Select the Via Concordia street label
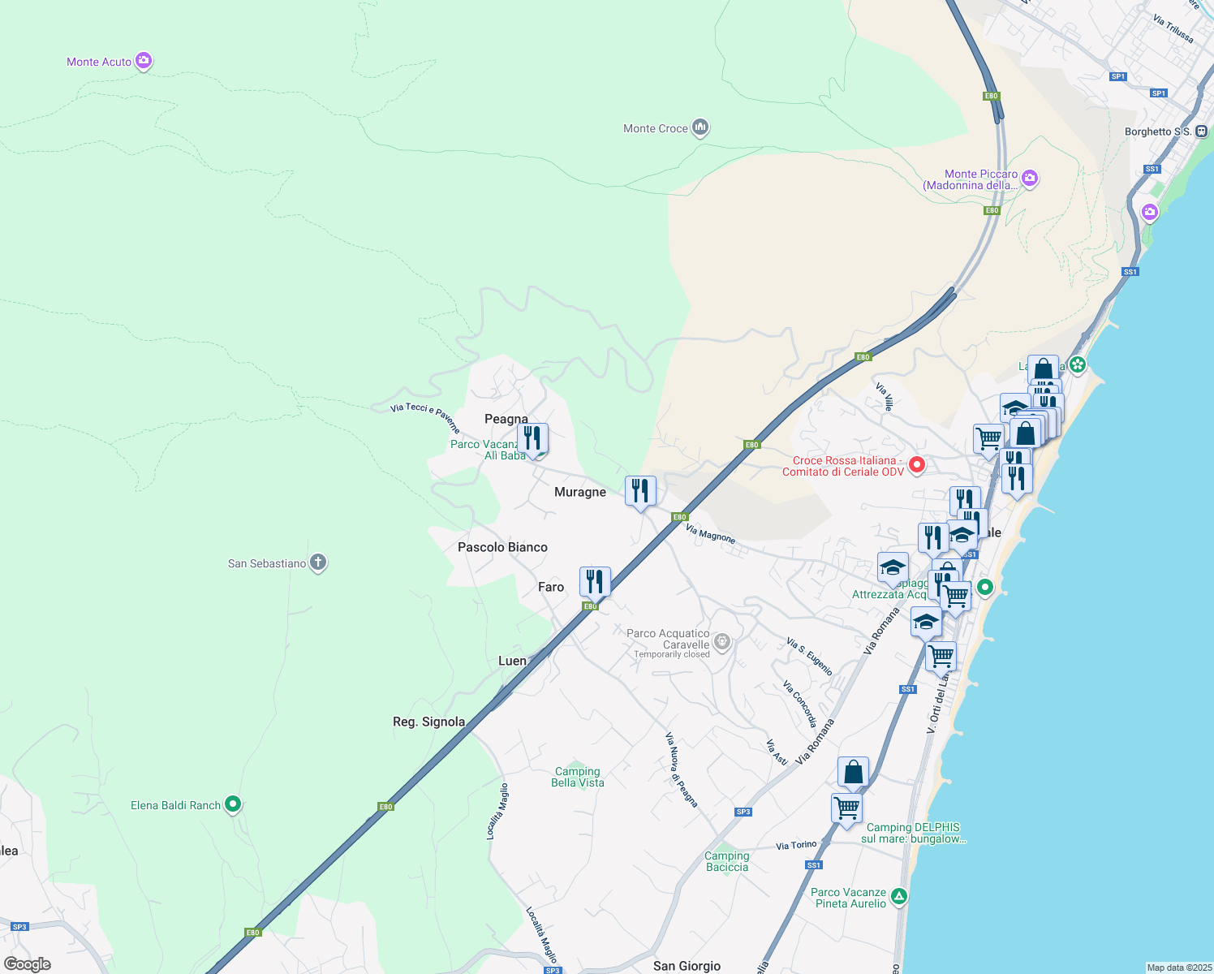The width and height of the screenshot is (1214, 974). pyautogui.click(x=799, y=704)
